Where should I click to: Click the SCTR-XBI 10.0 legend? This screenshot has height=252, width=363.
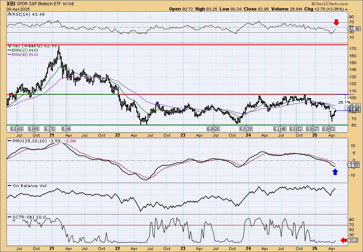point(29,217)
